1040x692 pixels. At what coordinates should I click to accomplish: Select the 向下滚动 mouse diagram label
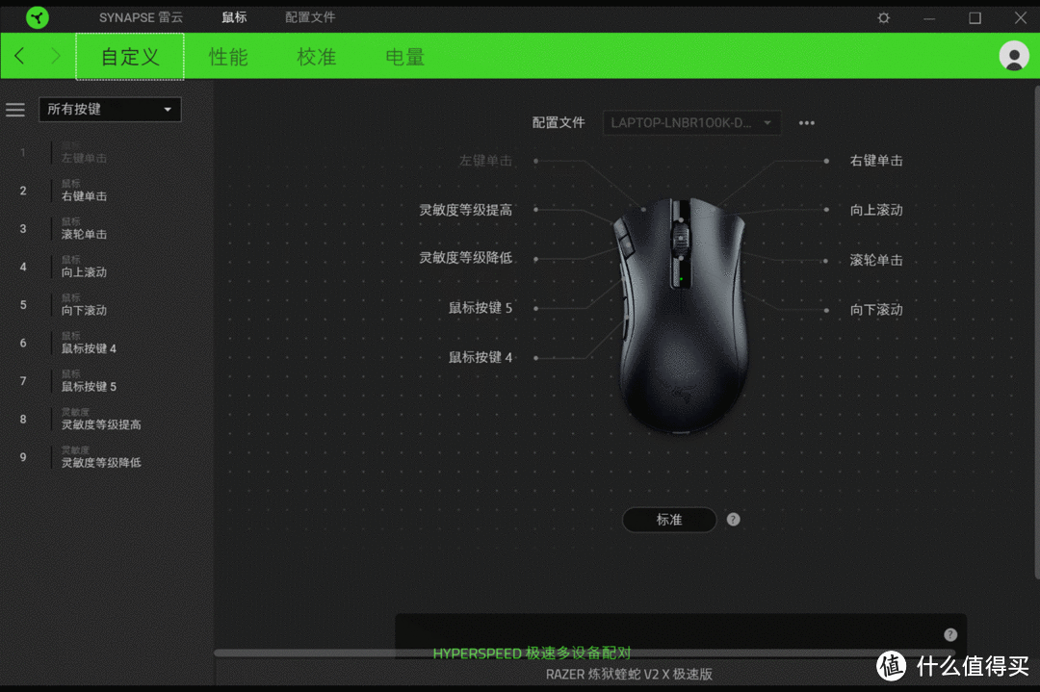pyautogui.click(x=876, y=310)
